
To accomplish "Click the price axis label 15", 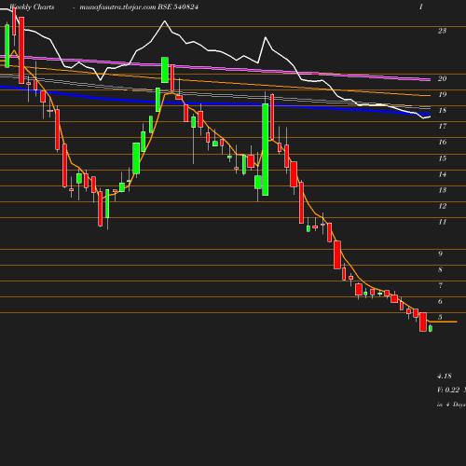I will point(442,158).
